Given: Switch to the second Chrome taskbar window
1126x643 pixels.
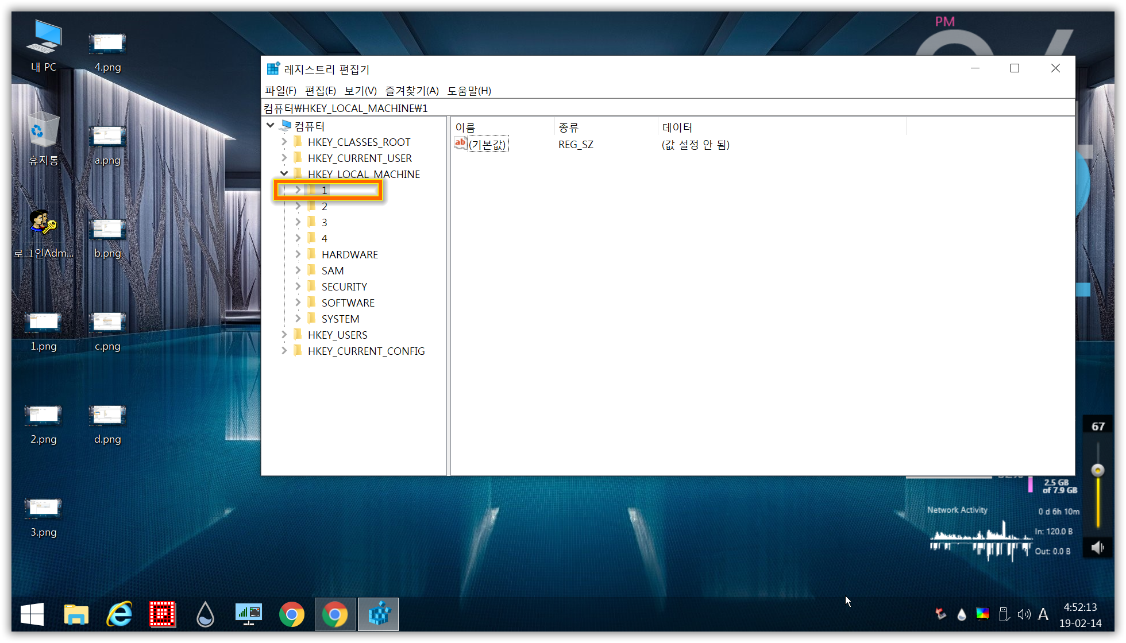Looking at the screenshot, I should coord(335,614).
